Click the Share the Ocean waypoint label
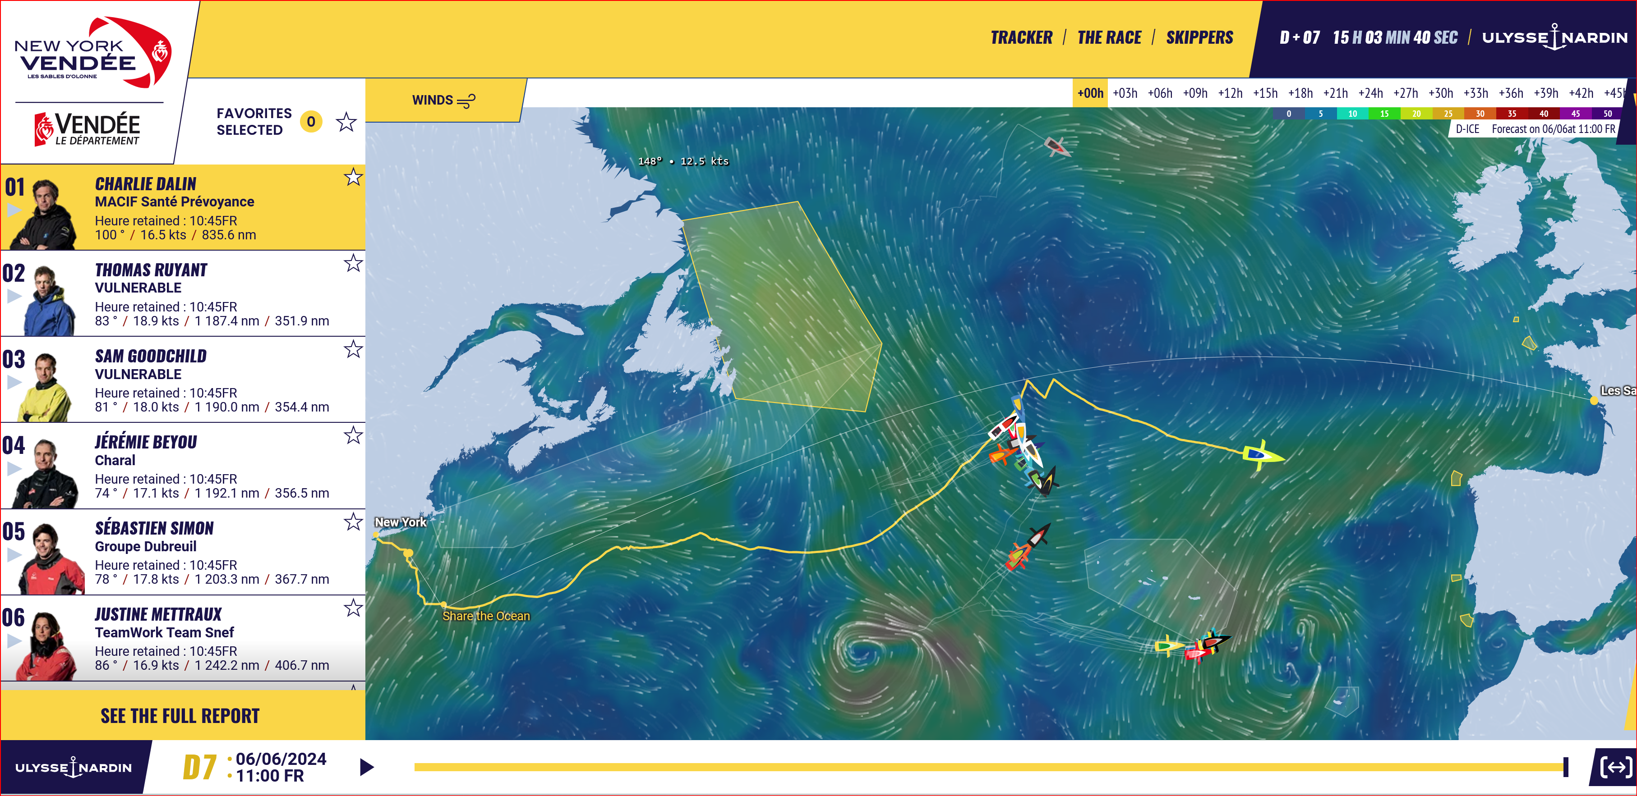 486,616
